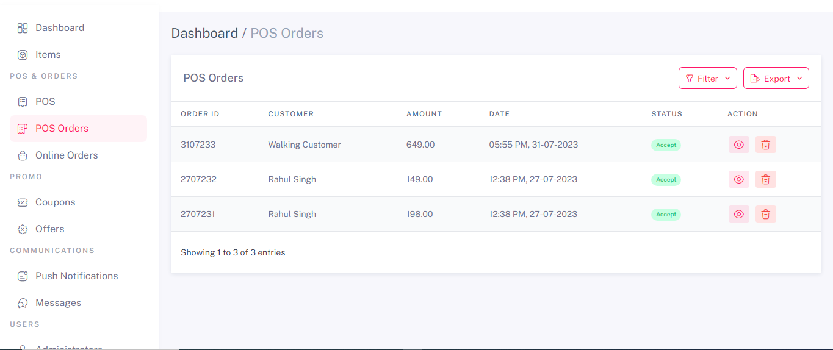View order 2707232 via eye icon
This screenshot has width=833, height=350.
click(739, 179)
